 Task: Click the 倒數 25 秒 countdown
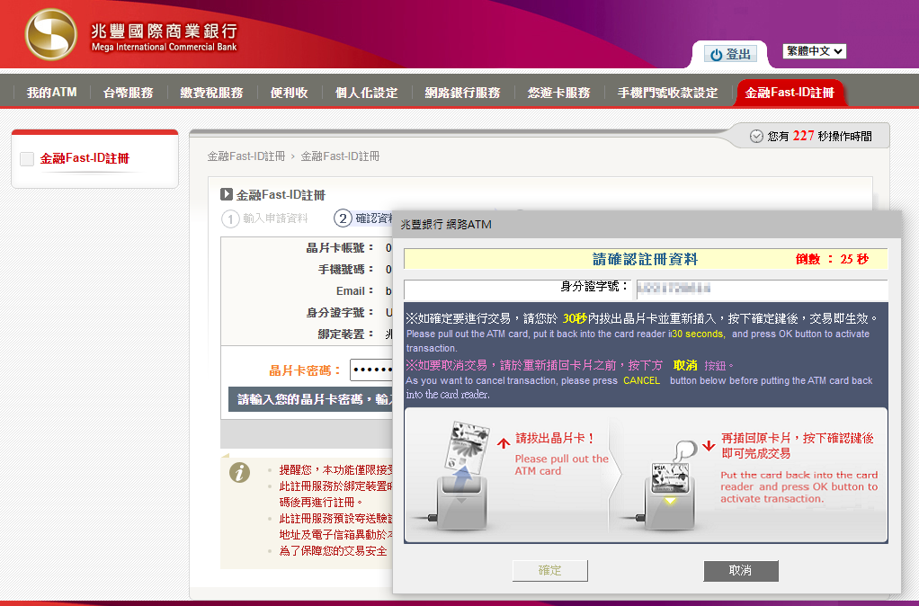click(x=832, y=259)
